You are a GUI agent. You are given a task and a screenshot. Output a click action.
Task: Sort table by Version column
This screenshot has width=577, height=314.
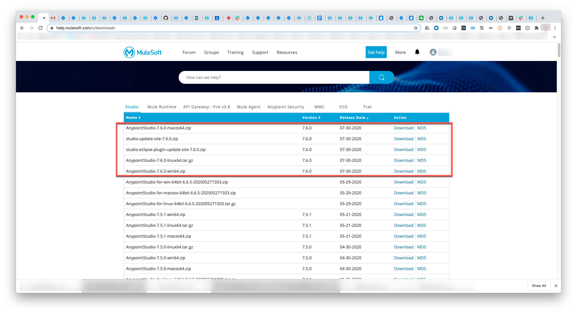(x=311, y=118)
